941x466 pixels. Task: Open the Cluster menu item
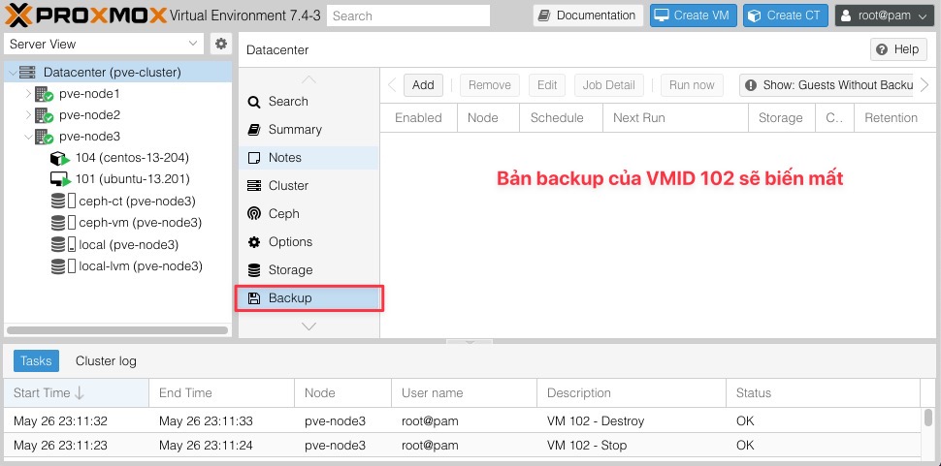click(308, 186)
